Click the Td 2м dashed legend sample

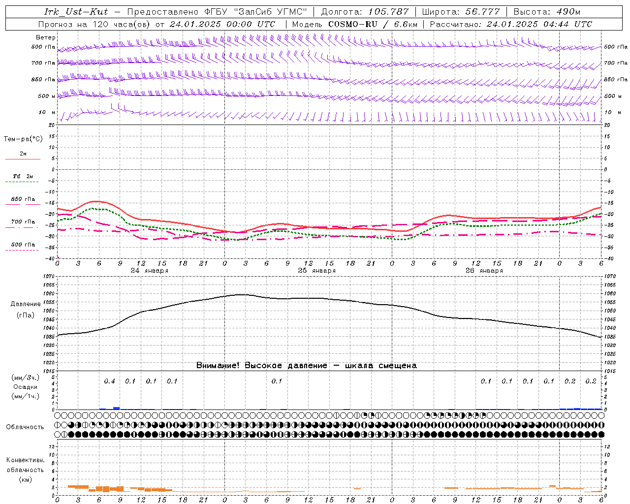23,182
